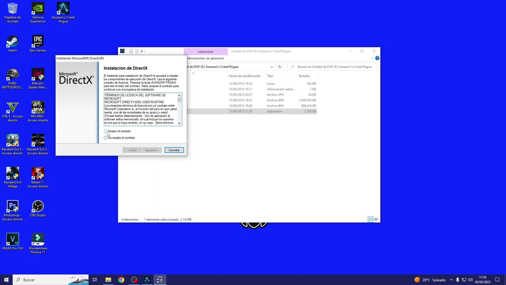
Task: Open Assassin's Creed taskbar icon
Action: [147, 280]
